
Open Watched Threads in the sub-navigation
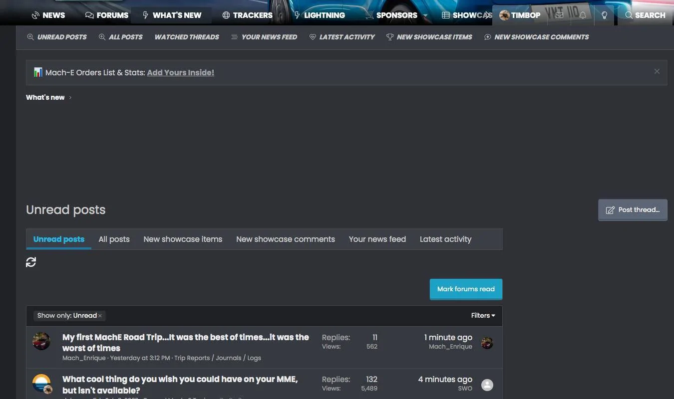[x=187, y=37]
